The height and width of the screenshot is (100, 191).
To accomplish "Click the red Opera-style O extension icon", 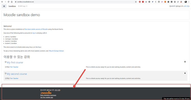I will point(140,2).
